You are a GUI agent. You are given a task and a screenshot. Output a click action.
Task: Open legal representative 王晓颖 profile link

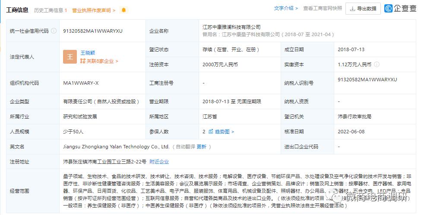tap(88, 53)
